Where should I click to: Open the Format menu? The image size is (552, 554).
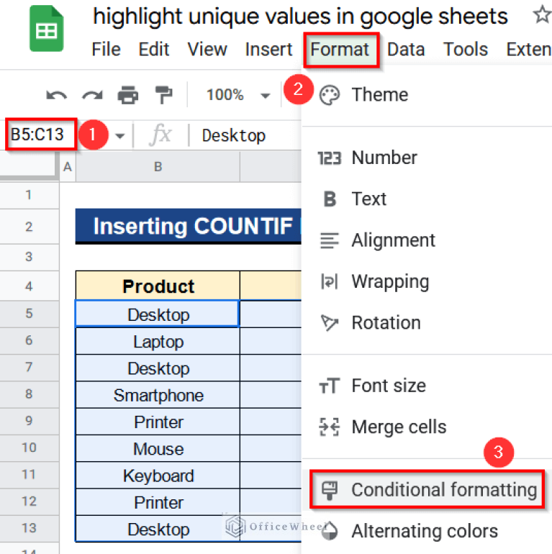point(340,50)
